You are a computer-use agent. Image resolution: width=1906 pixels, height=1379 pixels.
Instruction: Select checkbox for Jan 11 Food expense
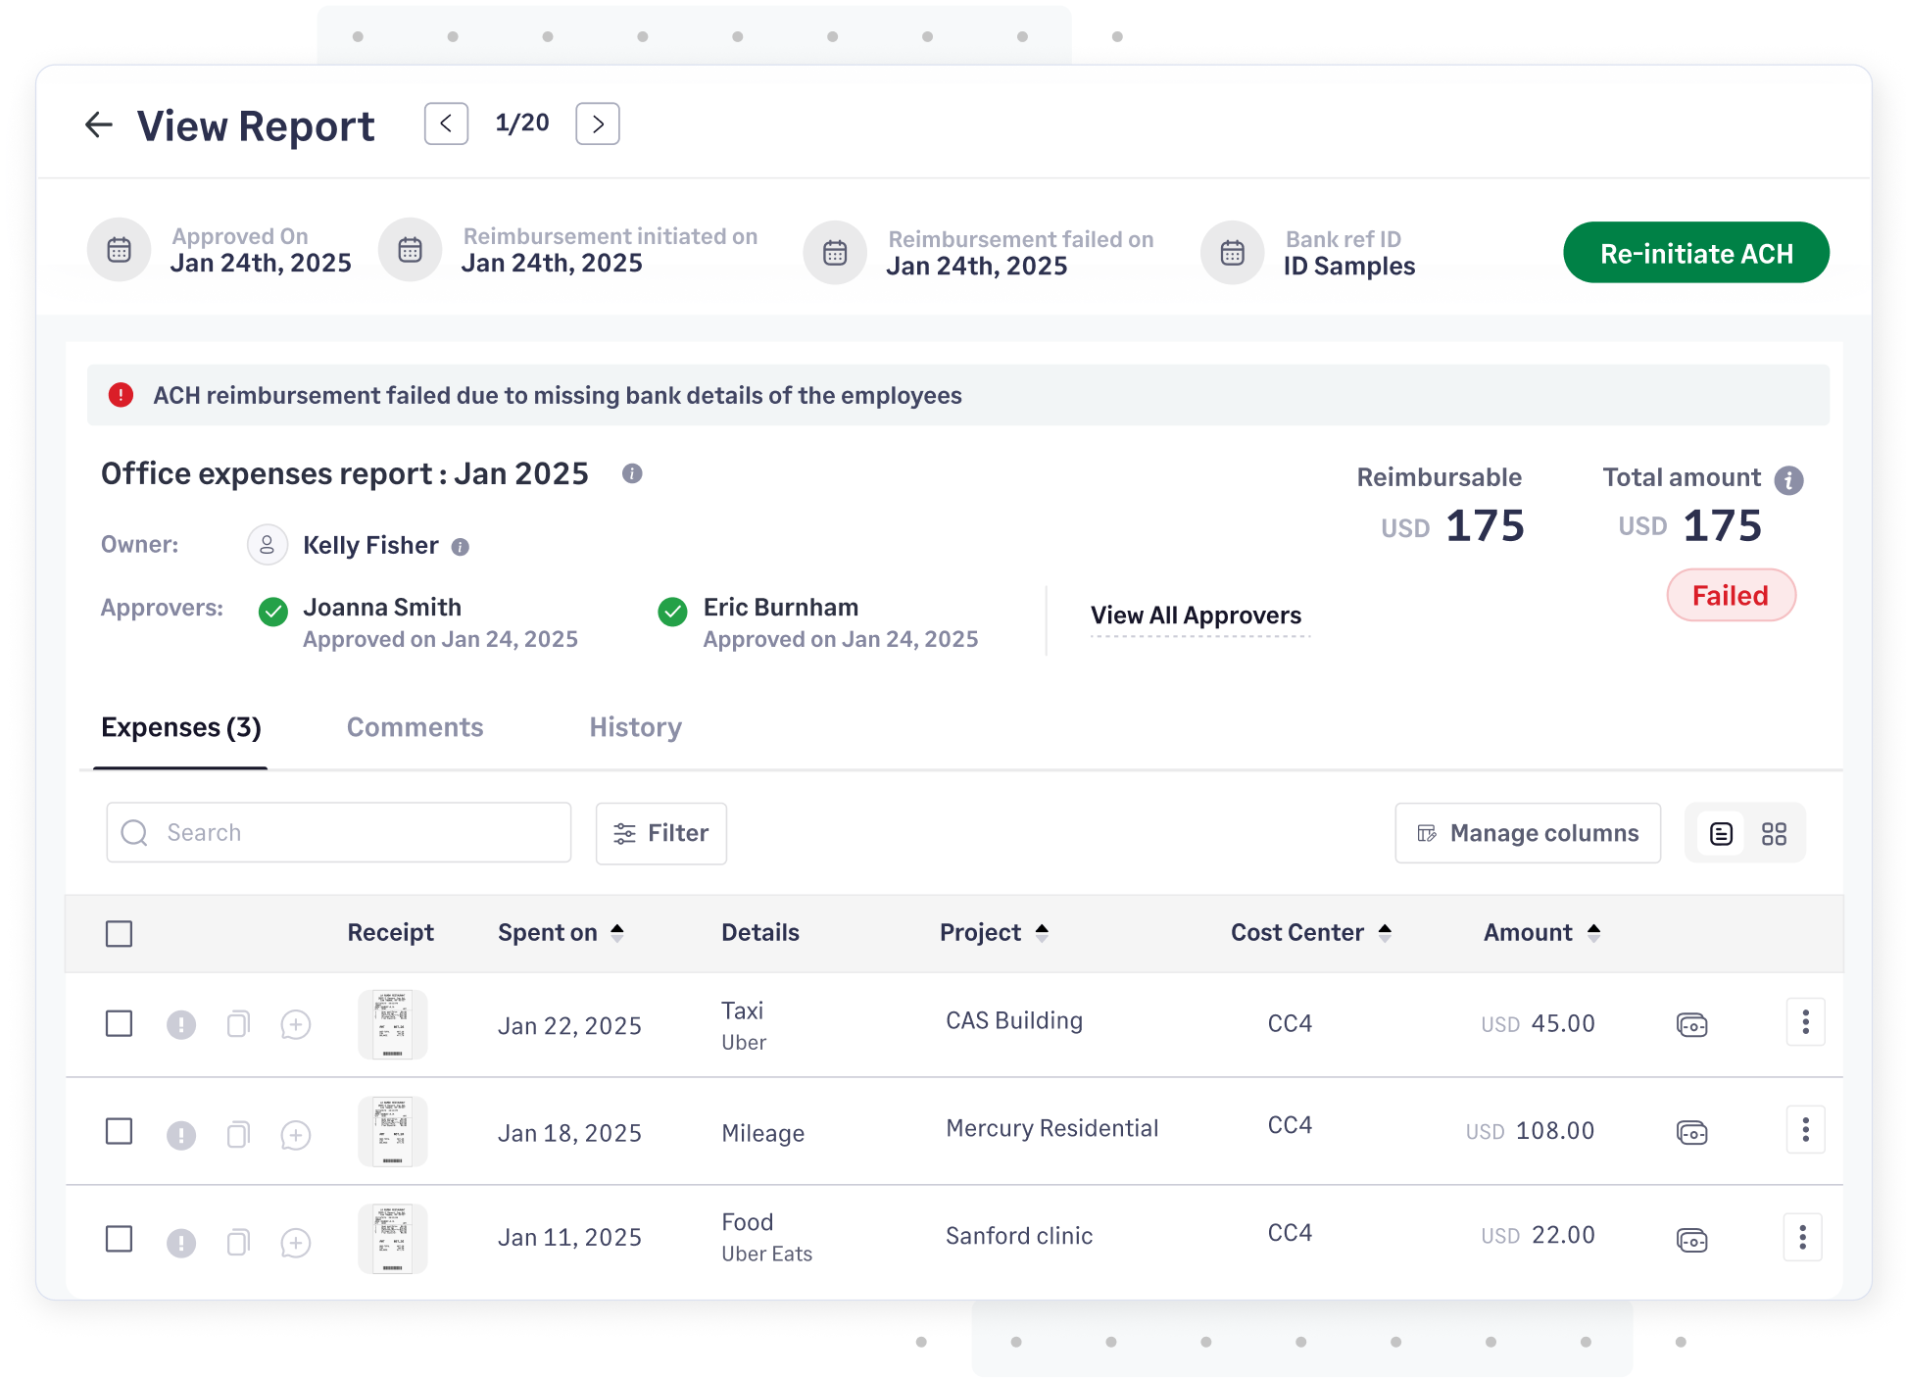point(119,1239)
